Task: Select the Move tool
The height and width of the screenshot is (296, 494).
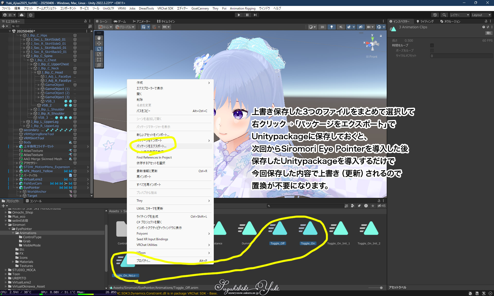Action: coord(99,43)
